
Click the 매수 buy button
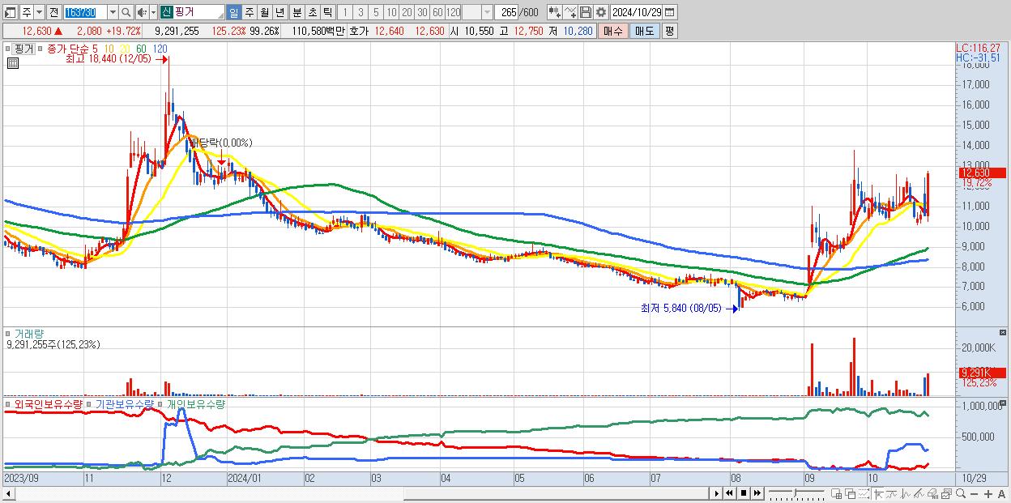click(613, 31)
